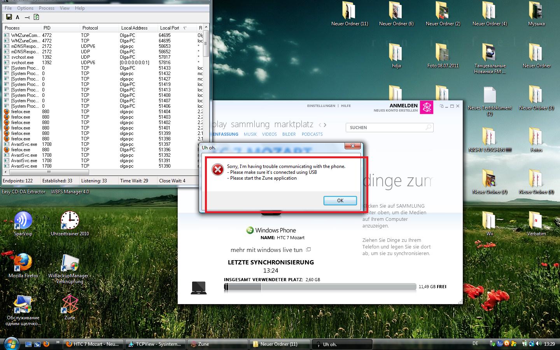
Task: Click the pink Zune logo icon
Action: tap(427, 108)
